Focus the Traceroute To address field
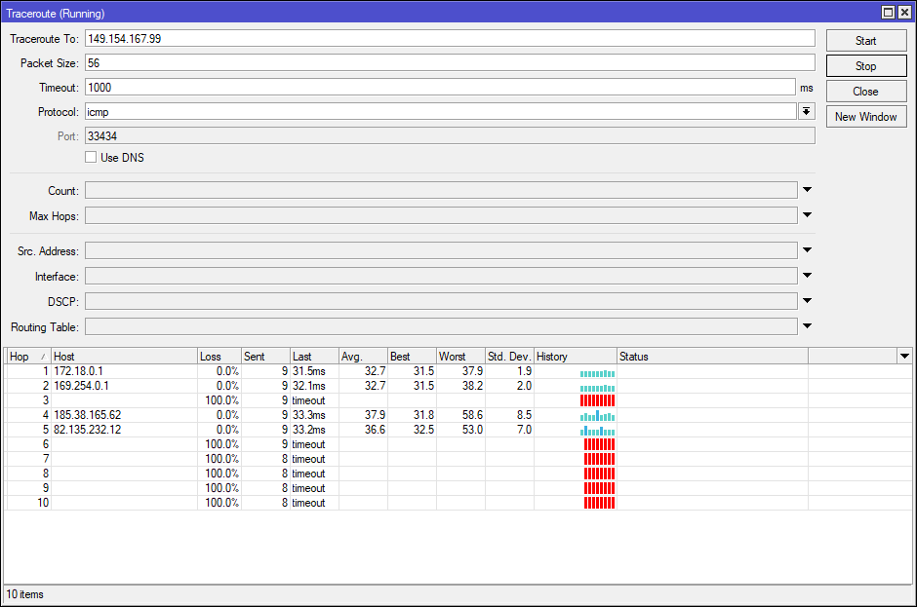This screenshot has width=917, height=607. pos(450,39)
